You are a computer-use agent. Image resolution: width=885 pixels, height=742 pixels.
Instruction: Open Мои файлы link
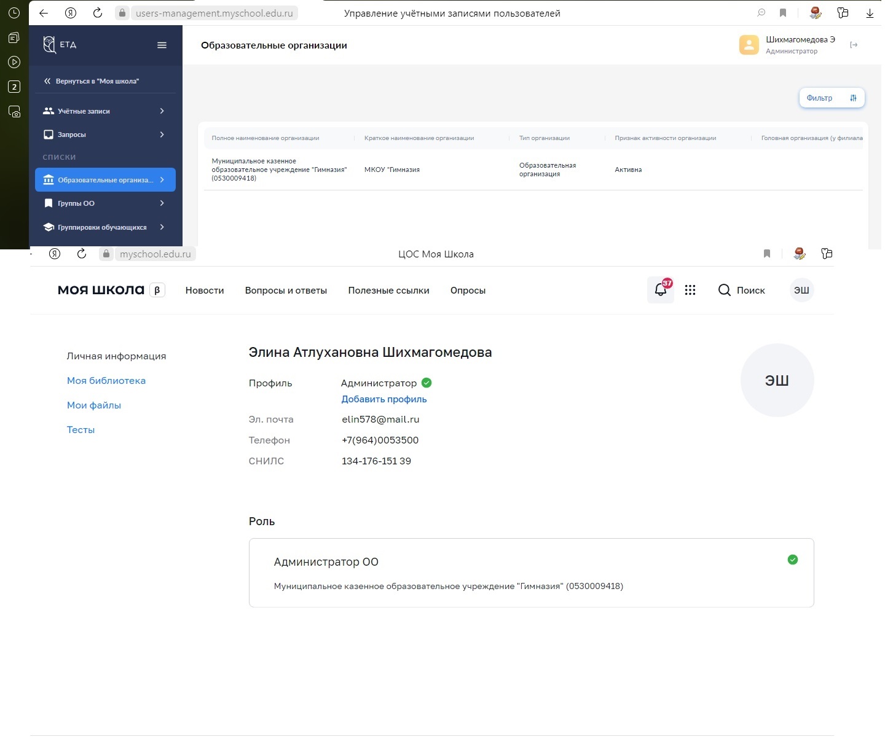click(94, 405)
